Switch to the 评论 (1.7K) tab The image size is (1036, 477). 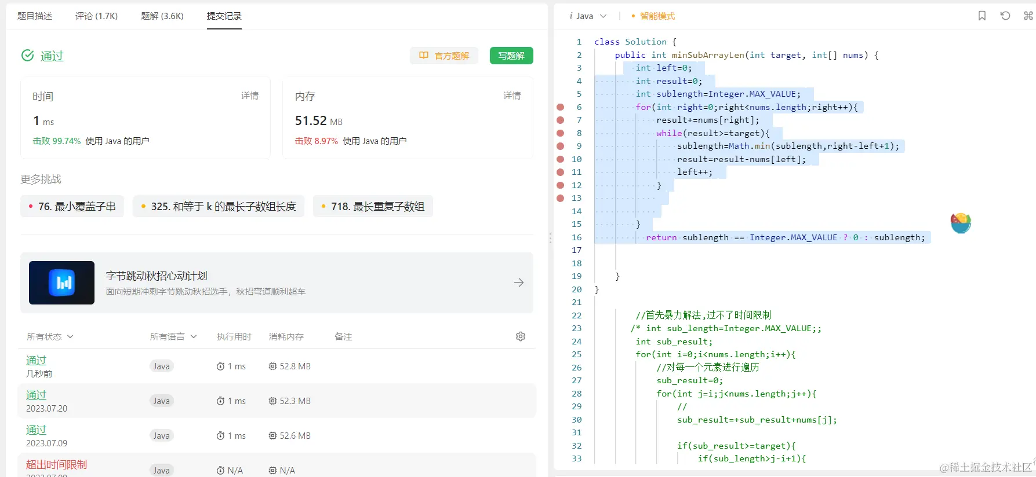pos(96,16)
